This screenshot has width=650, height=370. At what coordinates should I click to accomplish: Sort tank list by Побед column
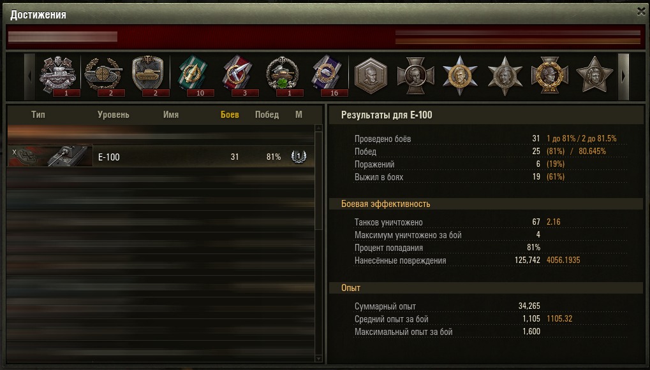(267, 115)
